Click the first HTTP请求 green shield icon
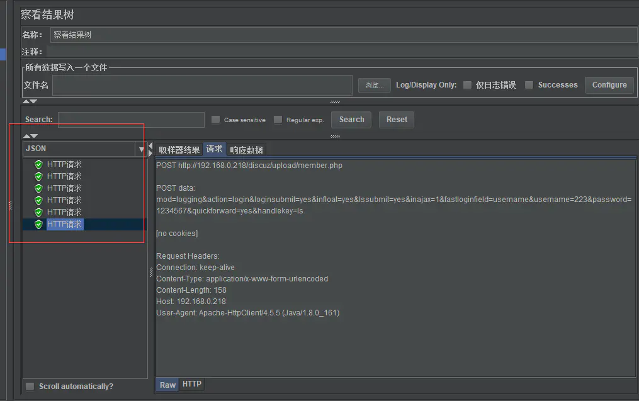The image size is (639, 401). [x=39, y=164]
